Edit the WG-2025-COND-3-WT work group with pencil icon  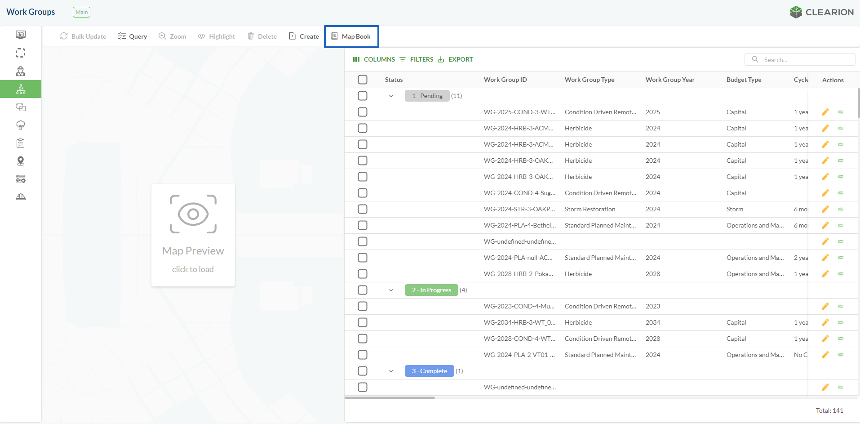(x=825, y=112)
